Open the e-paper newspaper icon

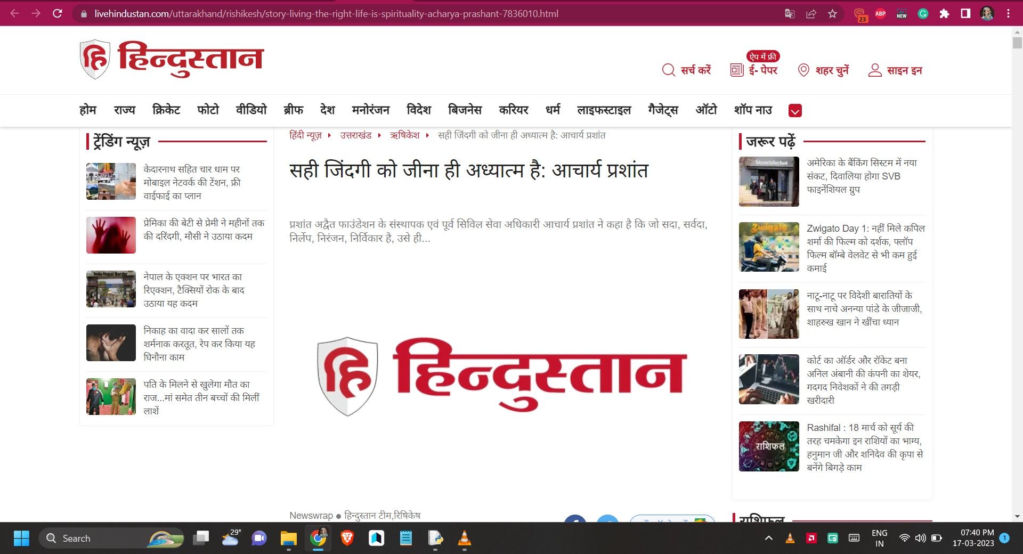coord(736,70)
